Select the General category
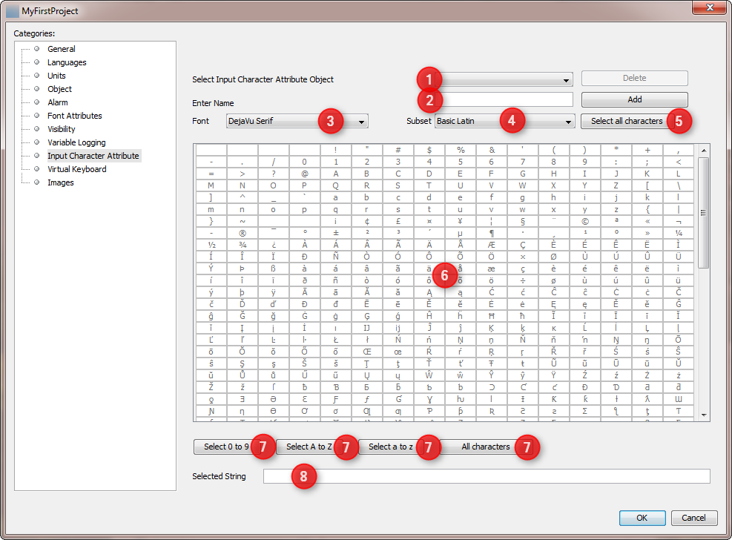Image resolution: width=732 pixels, height=540 pixels. [x=62, y=49]
